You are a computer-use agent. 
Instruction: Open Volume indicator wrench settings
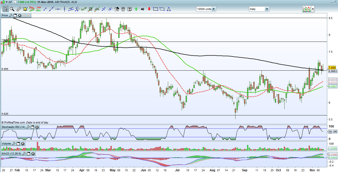pyautogui.click(x=14, y=144)
